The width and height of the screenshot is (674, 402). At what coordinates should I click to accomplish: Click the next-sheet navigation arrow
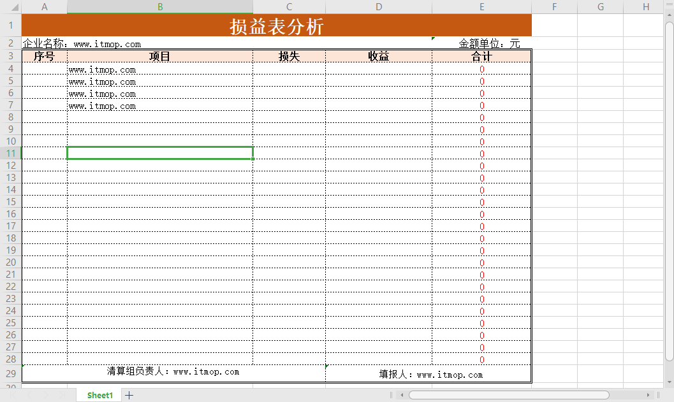coord(46,395)
